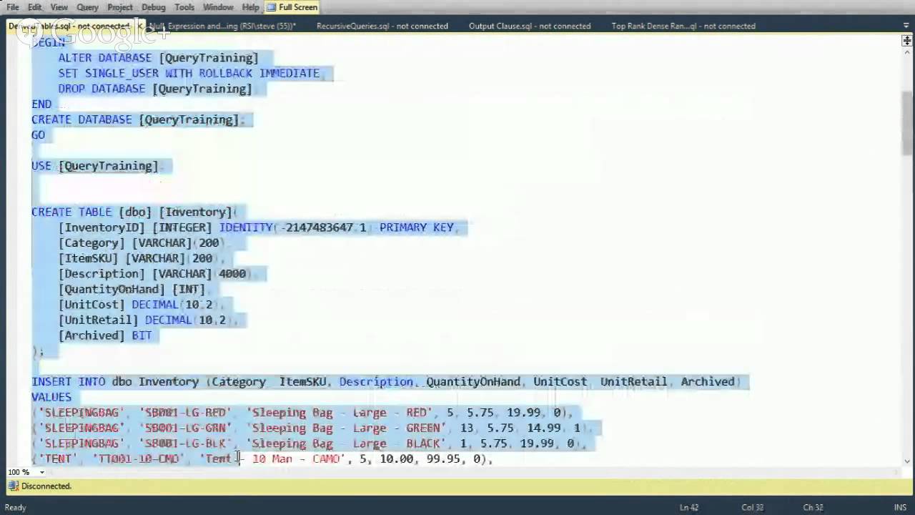This screenshot has width=915, height=515.
Task: Click the '[Category] [VARCHAR](200)' line
Action: click(x=141, y=243)
